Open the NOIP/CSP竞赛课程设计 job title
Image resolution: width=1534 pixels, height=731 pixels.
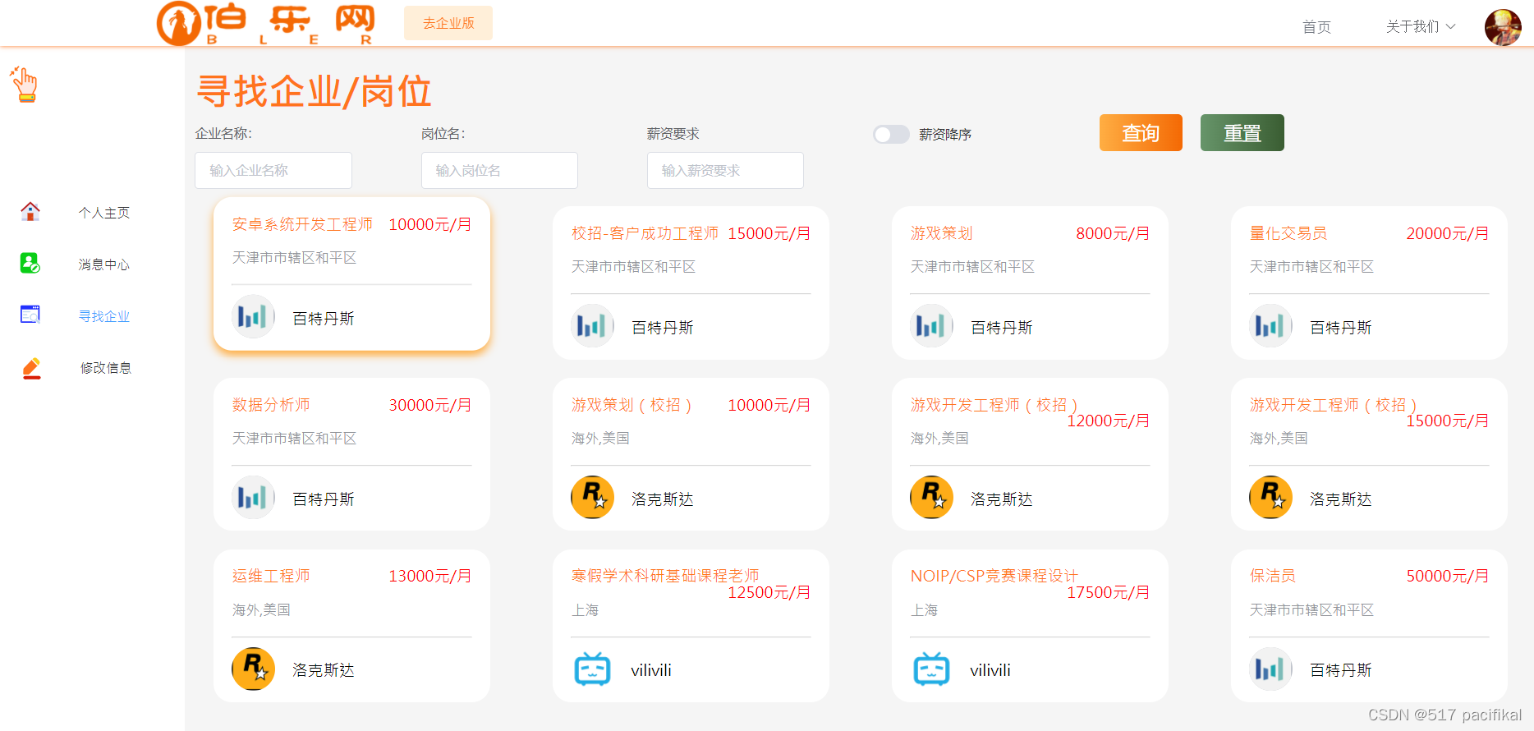click(x=994, y=576)
